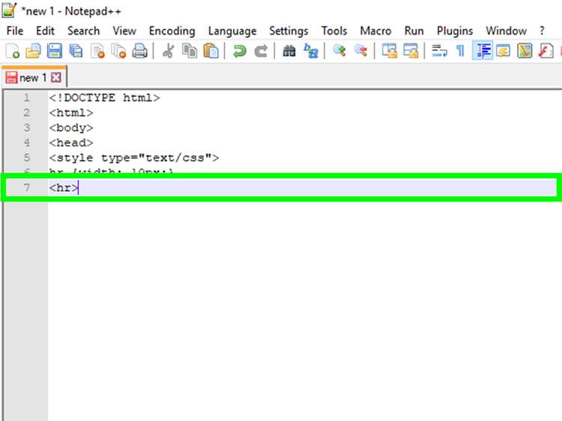Viewport: 562px width, 421px height.
Task: Open the Search menu
Action: tap(83, 31)
